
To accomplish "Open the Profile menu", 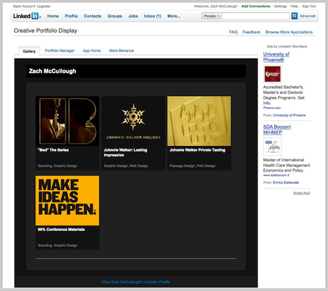I will pos(71,16).
